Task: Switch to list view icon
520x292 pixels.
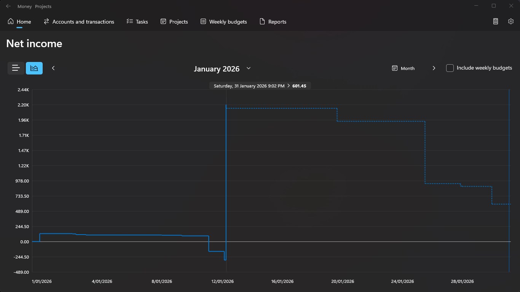Action: (16, 68)
